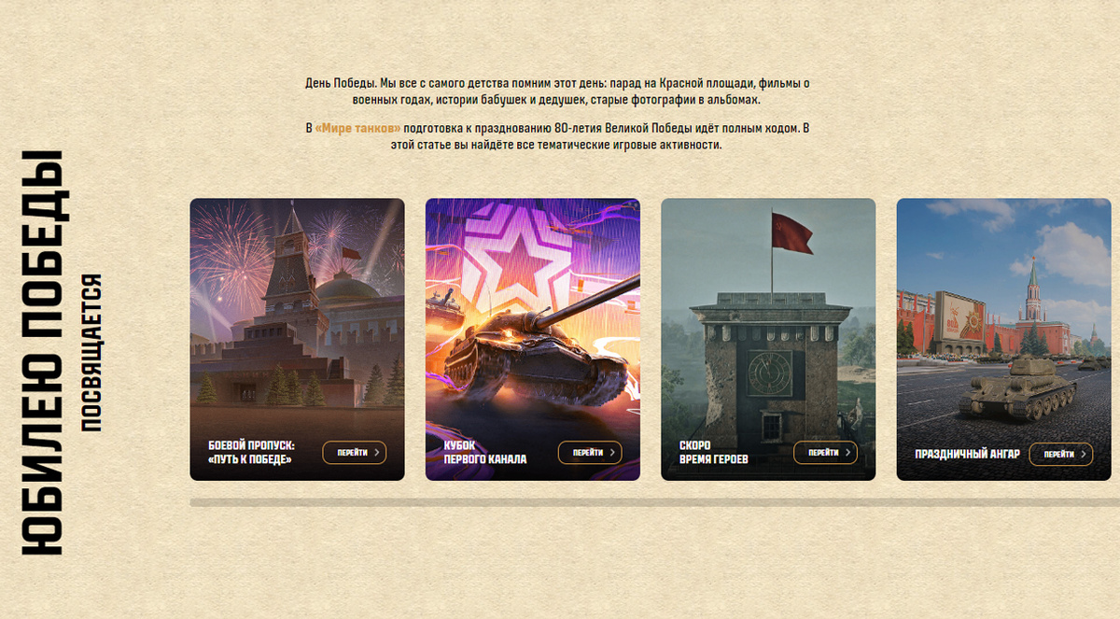
Task: Click the «Кубок Первого канала» card title
Action: point(485,453)
